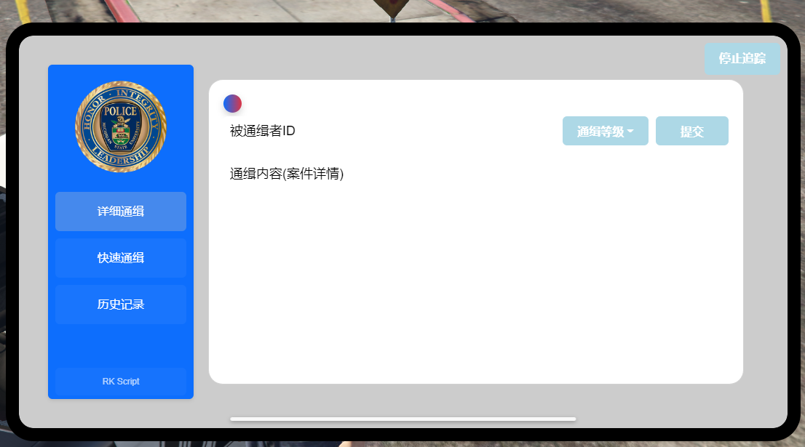Open the 历史记录 tab
805x447 pixels.
[x=121, y=305]
